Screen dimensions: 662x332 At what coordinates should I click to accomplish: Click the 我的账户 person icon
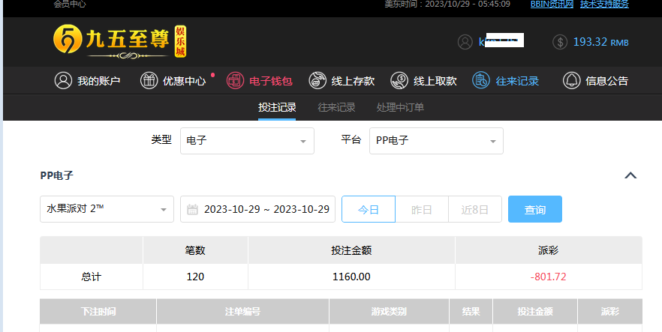click(x=63, y=80)
